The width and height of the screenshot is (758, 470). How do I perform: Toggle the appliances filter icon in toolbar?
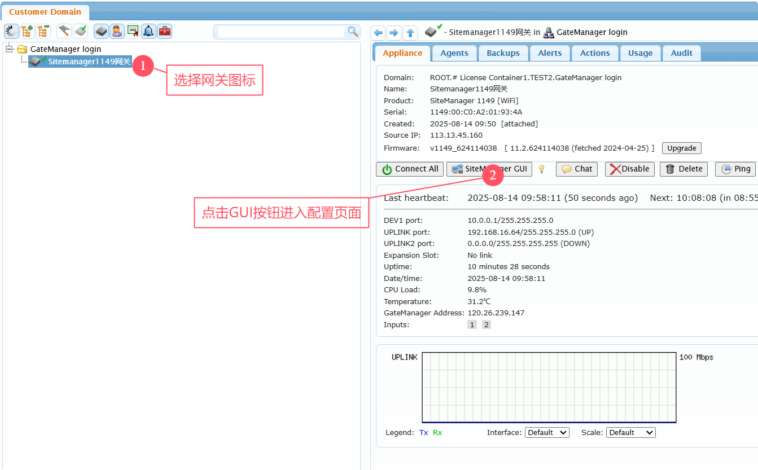tap(101, 31)
